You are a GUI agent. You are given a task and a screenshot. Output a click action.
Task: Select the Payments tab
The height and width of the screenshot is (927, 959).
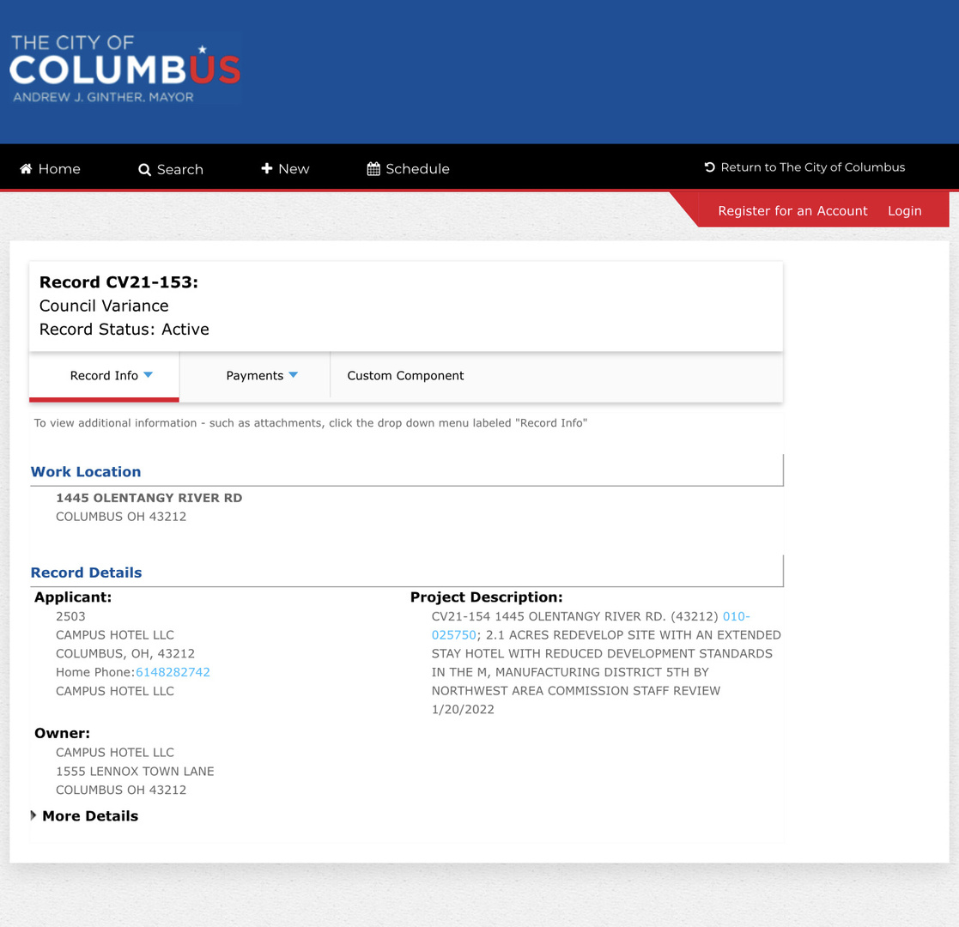click(x=255, y=375)
